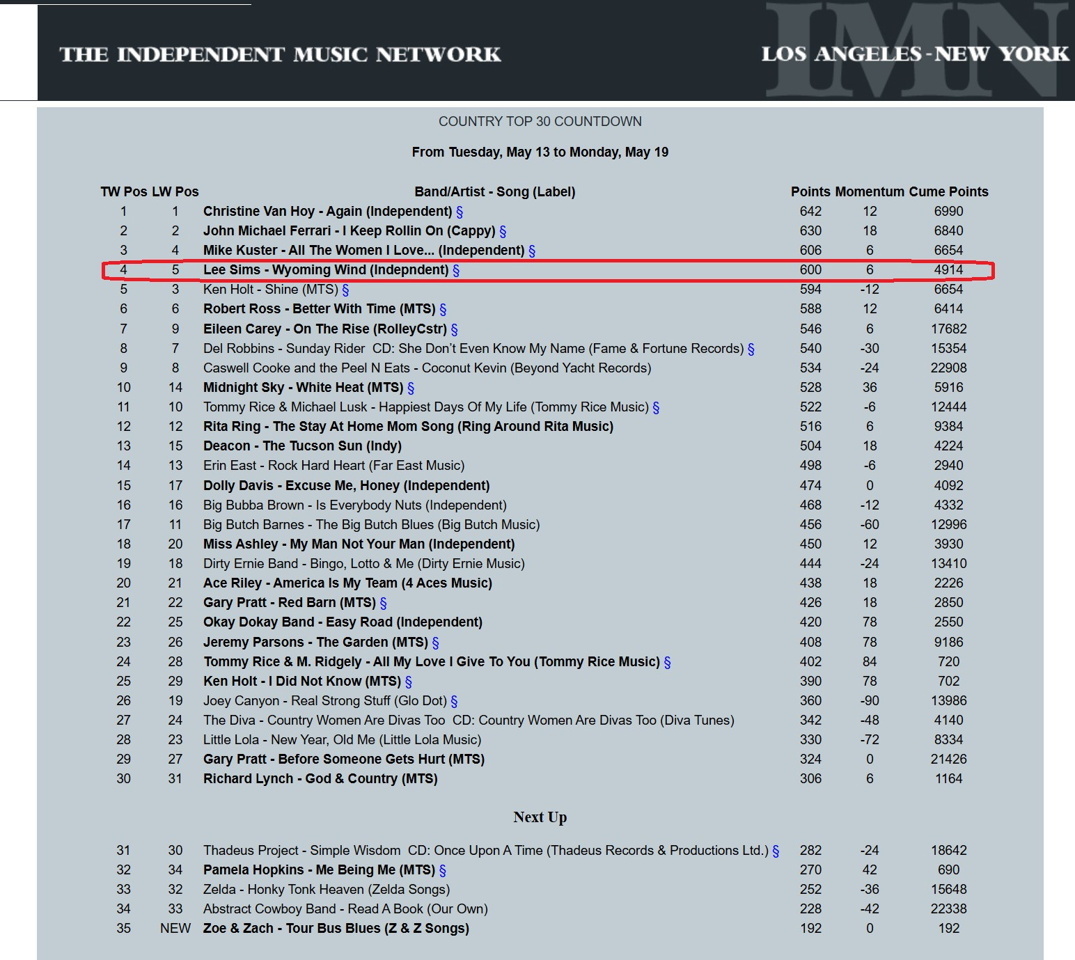Select 'Ace Riley - America Is My Team' entry
The image size is (1075, 960).
pos(347,583)
